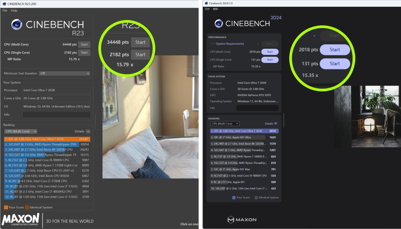Screen dimensions: 401x229
Task: Click the R23 Processor field showing Intel Core Ultra 7 265K
Action: 56,90
